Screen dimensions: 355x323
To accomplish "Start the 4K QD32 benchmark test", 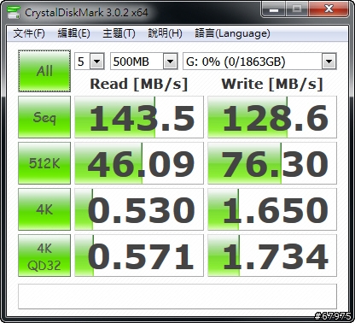I will (44, 255).
